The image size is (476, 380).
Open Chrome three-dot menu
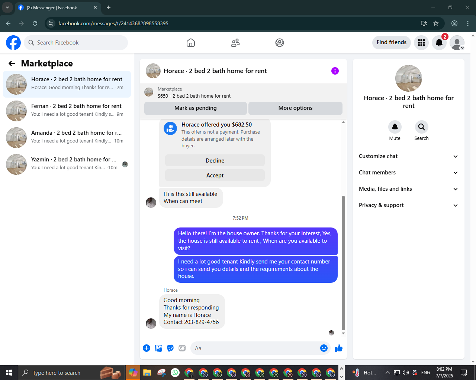[x=468, y=23]
